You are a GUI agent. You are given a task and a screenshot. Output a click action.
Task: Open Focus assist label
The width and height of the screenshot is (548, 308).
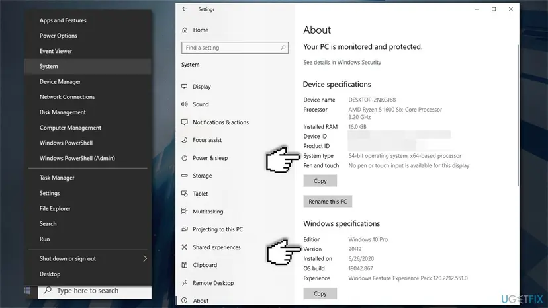click(x=207, y=140)
